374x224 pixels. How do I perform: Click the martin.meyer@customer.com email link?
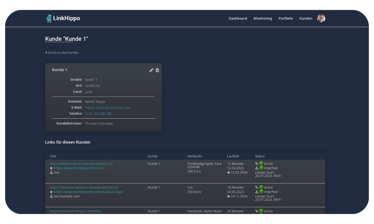[x=107, y=108]
